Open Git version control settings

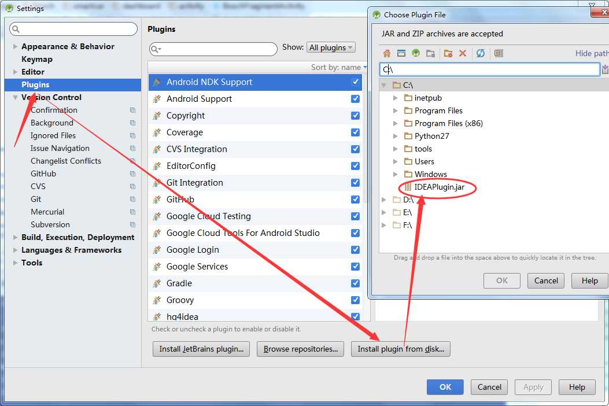(x=36, y=200)
